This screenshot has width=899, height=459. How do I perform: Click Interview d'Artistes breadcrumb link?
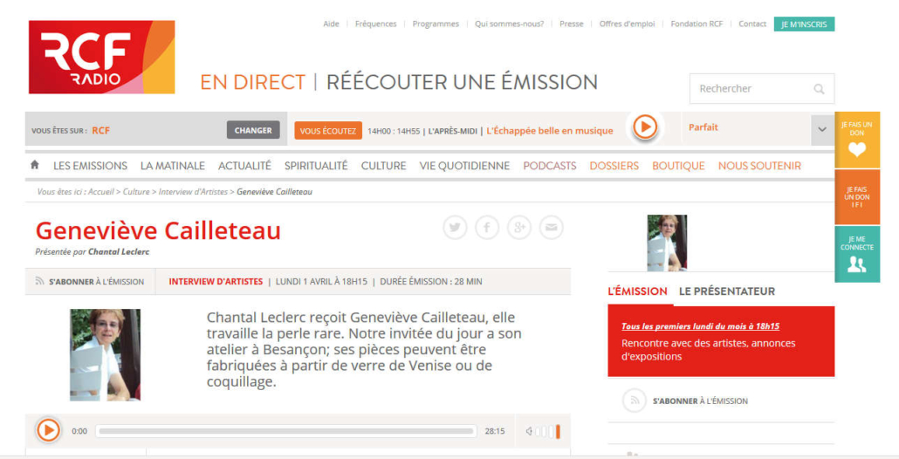pos(193,192)
